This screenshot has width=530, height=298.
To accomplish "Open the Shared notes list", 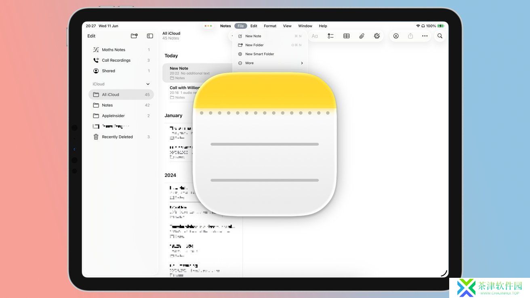I will tap(121, 71).
